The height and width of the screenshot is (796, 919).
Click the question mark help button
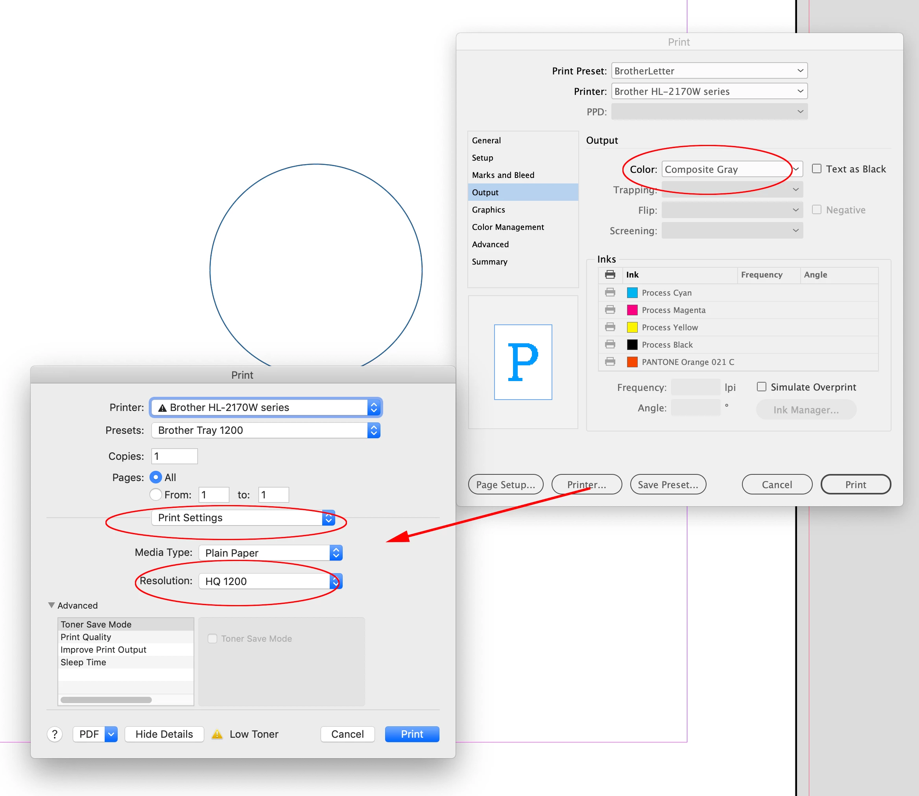55,734
